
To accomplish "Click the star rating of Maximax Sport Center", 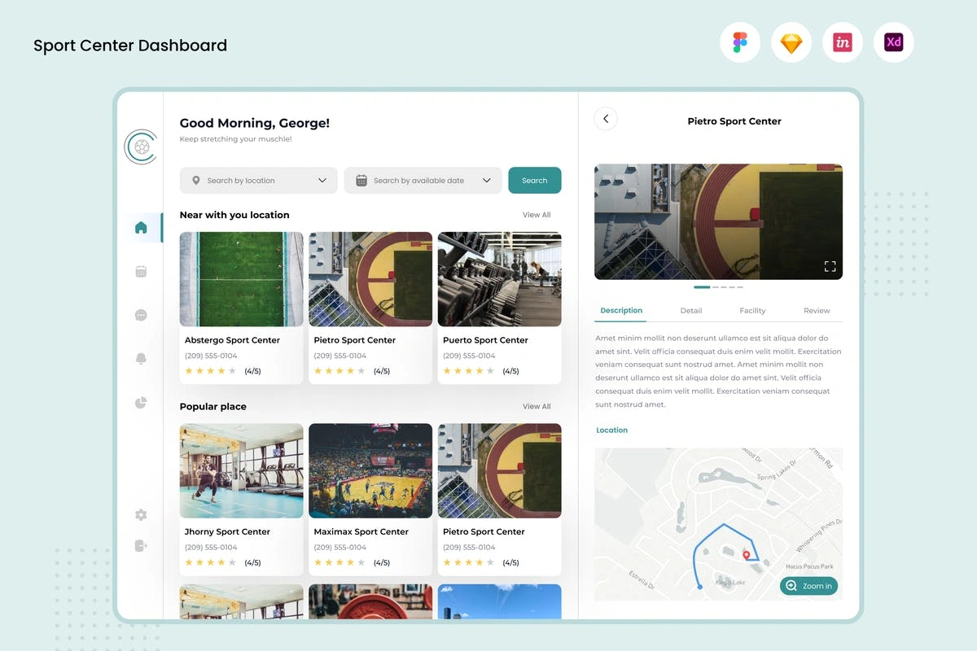I will (x=340, y=562).
